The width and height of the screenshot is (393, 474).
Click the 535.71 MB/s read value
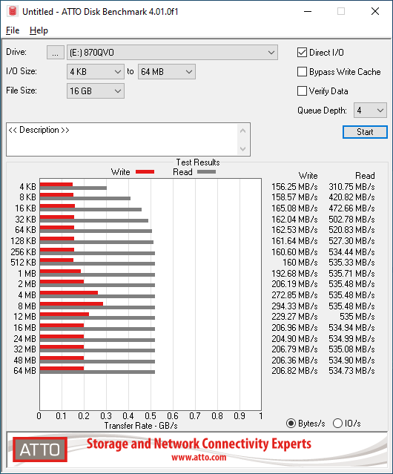tap(351, 274)
